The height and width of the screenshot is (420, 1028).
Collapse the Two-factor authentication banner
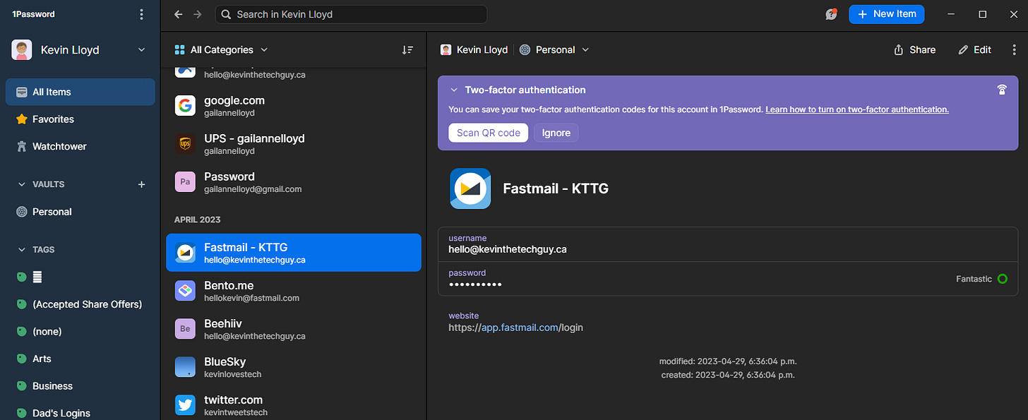454,90
